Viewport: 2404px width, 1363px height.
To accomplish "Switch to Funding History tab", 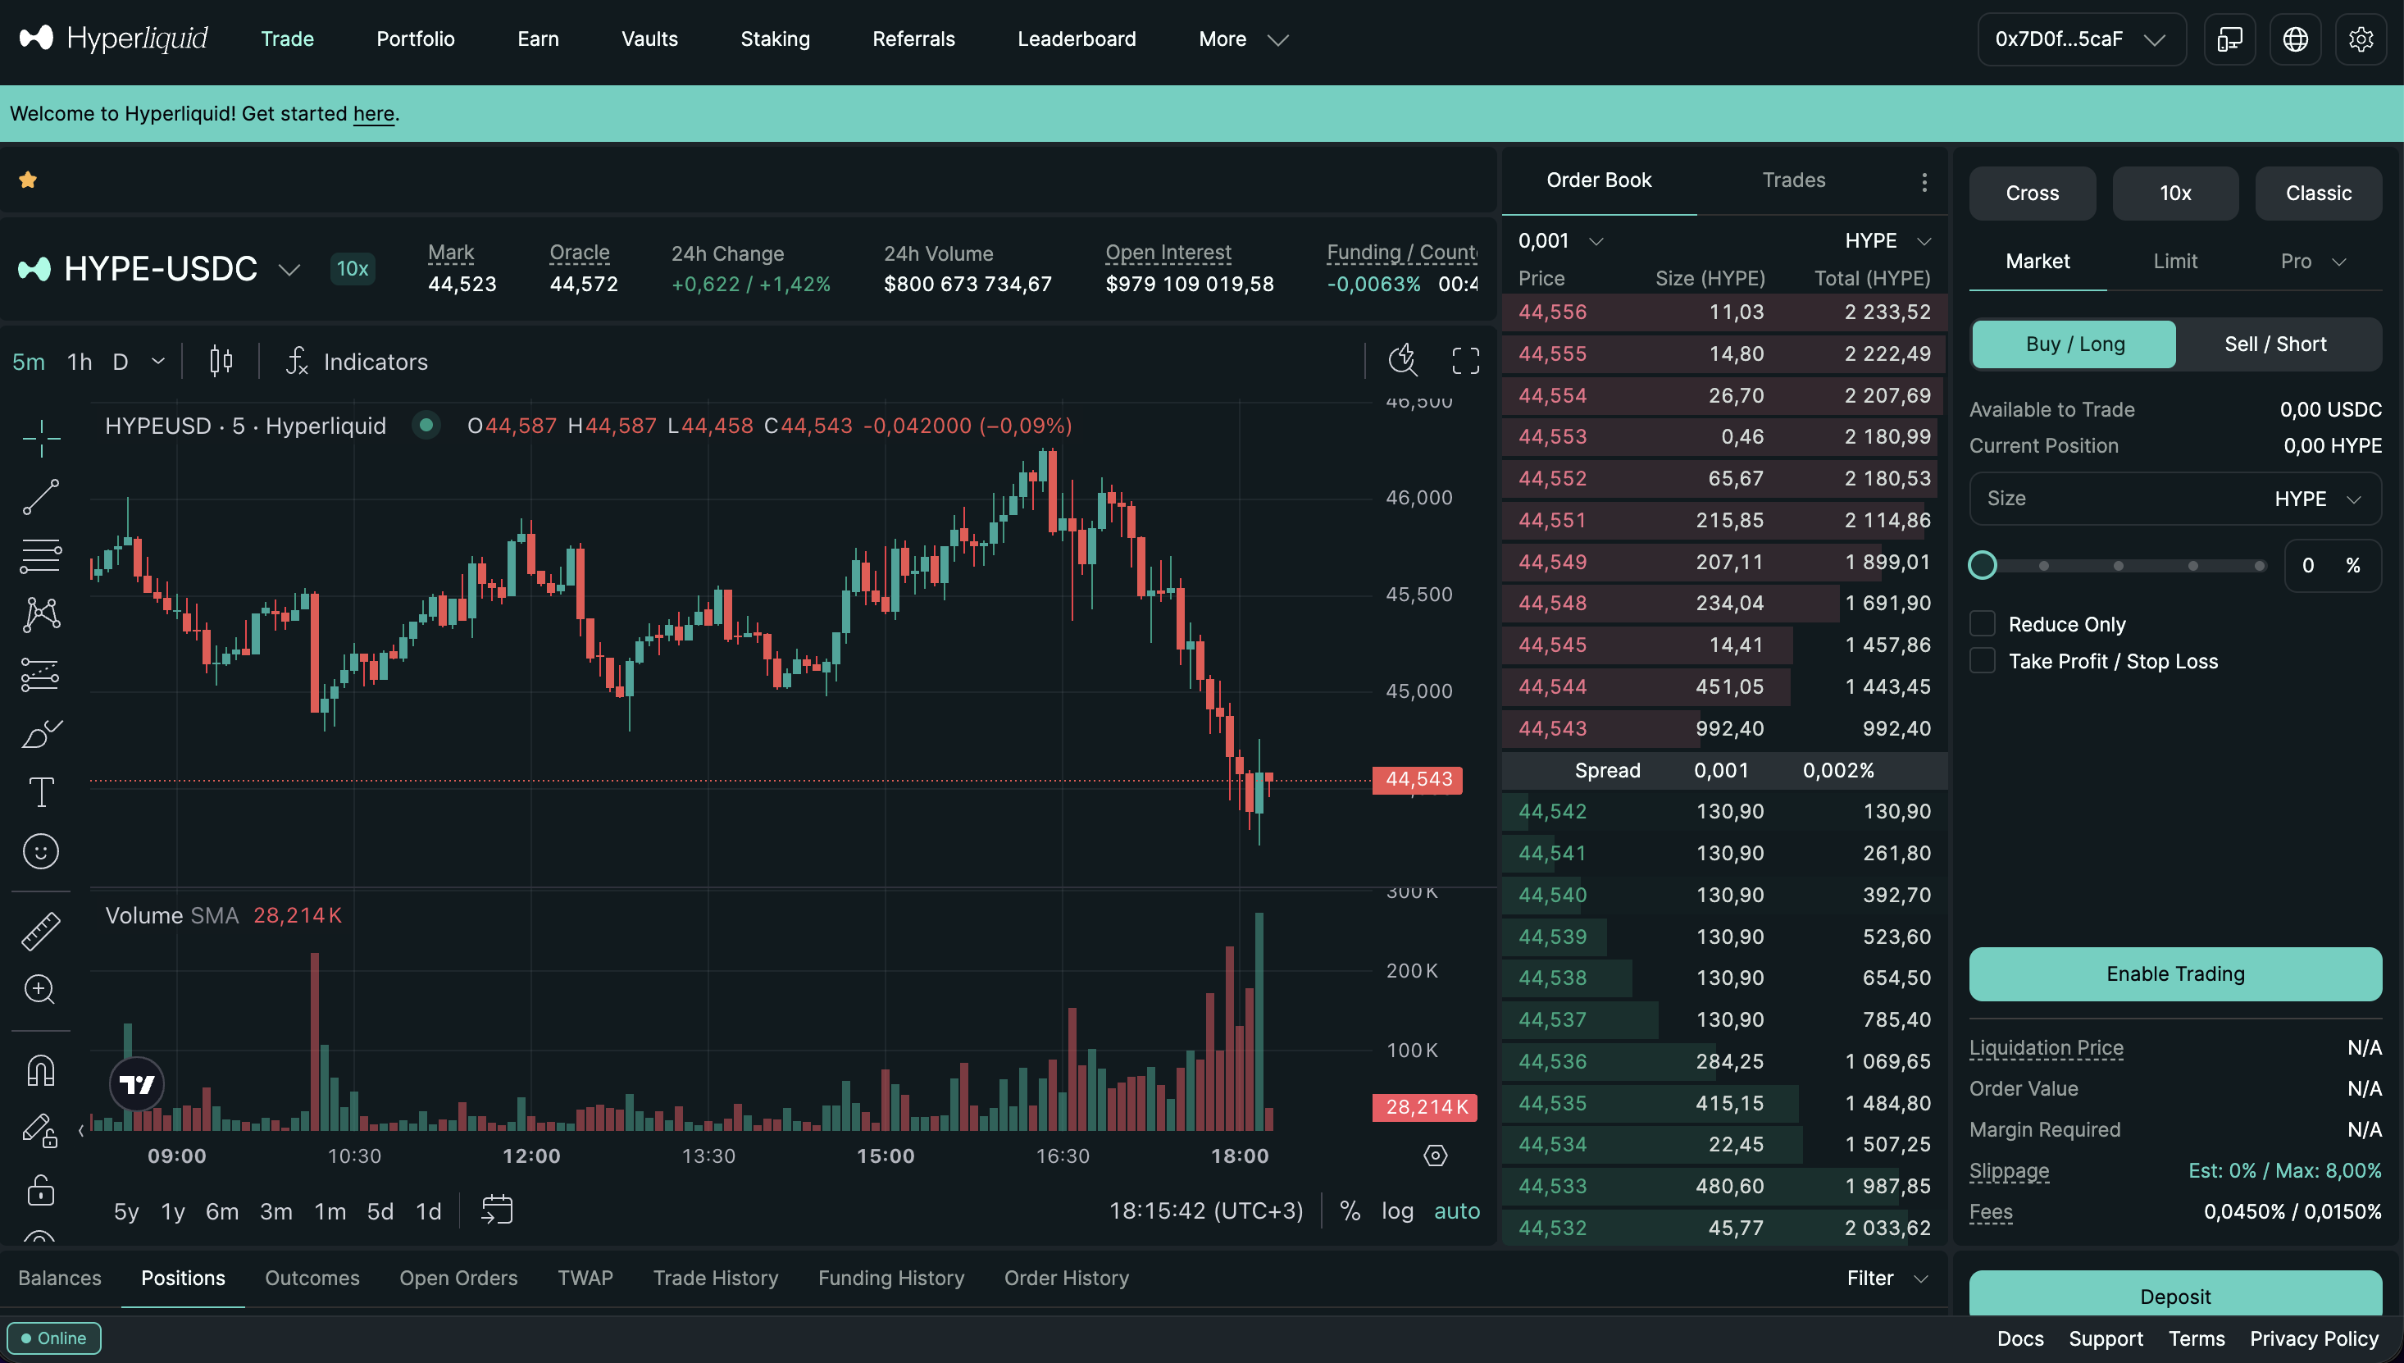I will tap(890, 1278).
